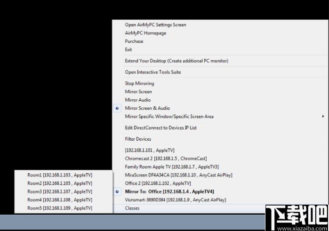
Task: Connect to Chromecast 2 device
Action: pyautogui.click(x=166, y=159)
